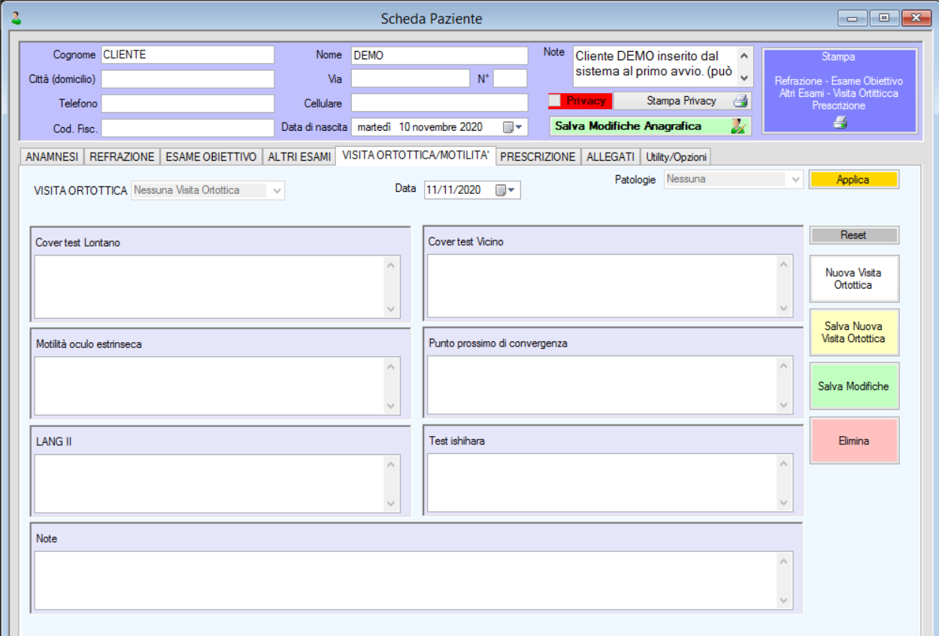
Task: Expand the VISITA ORTOTTICA dropdown
Action: point(277,191)
